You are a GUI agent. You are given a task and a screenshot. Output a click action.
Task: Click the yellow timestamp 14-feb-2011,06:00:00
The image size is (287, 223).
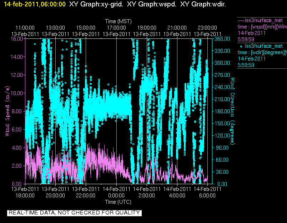[x=35, y=4]
